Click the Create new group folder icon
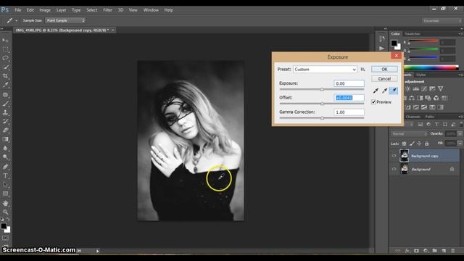The height and width of the screenshot is (261, 464). point(434,251)
